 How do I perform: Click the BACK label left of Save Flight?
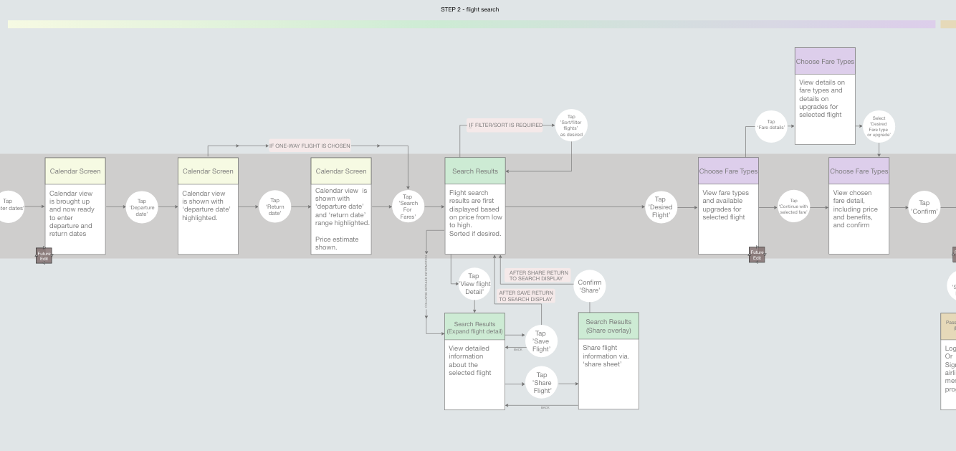[517, 349]
